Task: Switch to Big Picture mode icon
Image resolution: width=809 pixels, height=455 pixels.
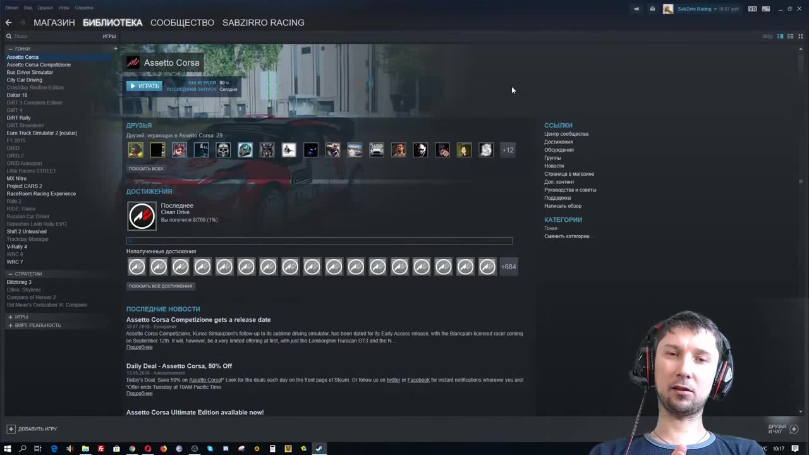Action: 766,9
